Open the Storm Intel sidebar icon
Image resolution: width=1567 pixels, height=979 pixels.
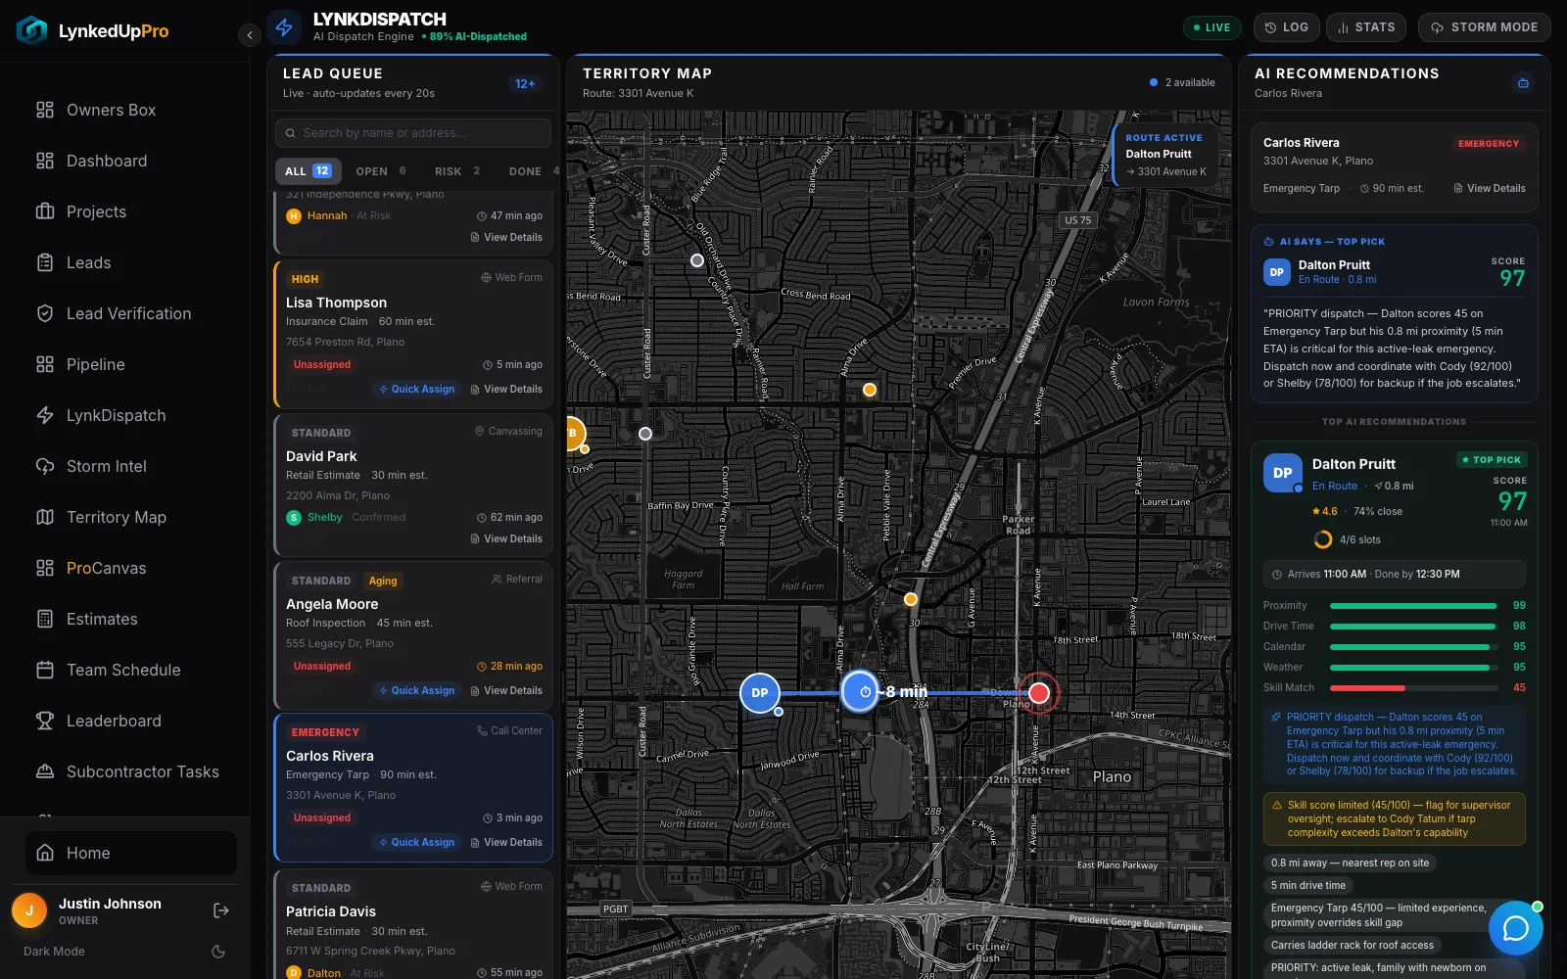tap(45, 466)
